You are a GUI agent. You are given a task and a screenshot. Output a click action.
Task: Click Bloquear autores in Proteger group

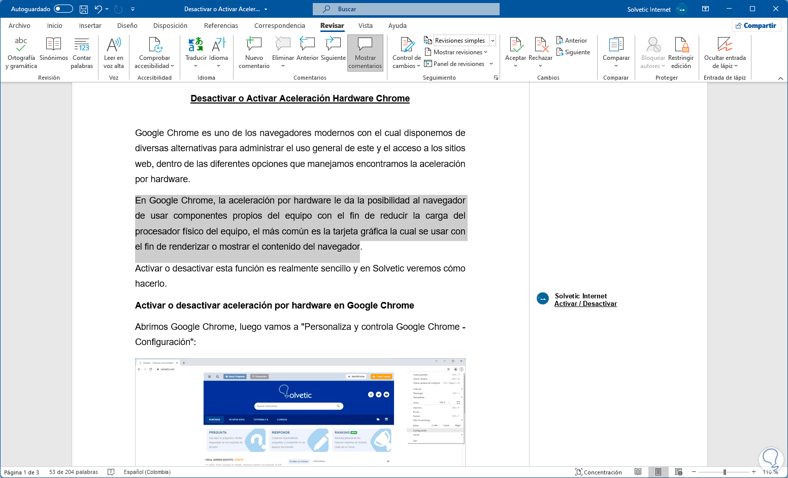653,53
